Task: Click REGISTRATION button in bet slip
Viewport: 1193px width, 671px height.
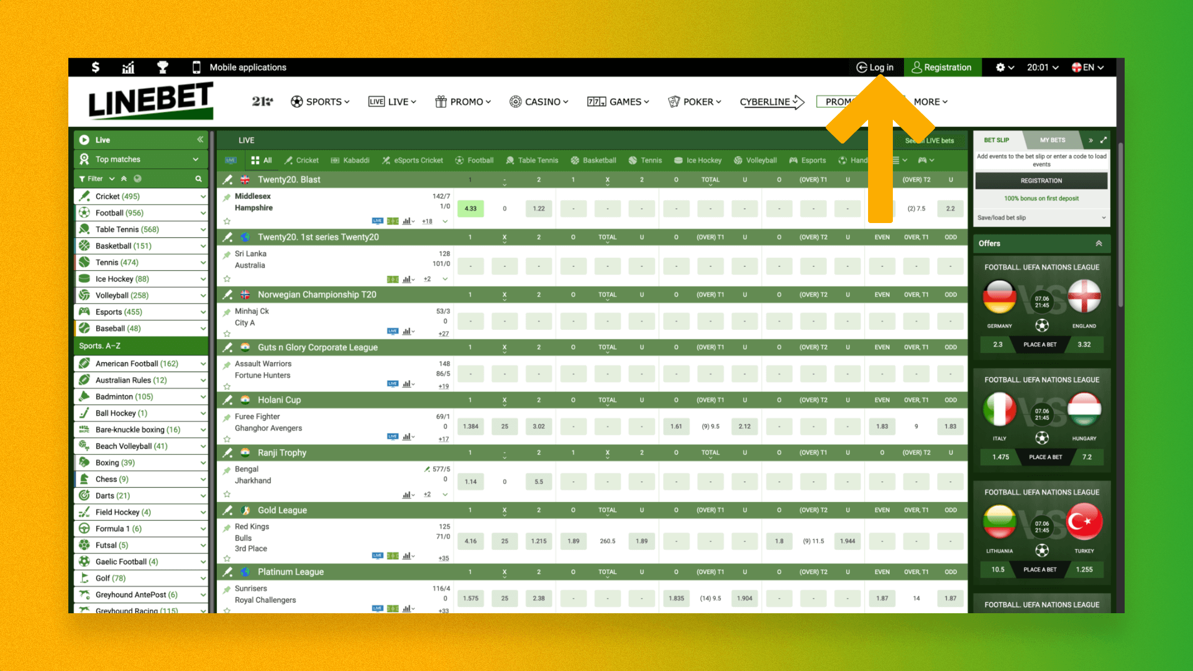Action: 1041,180
